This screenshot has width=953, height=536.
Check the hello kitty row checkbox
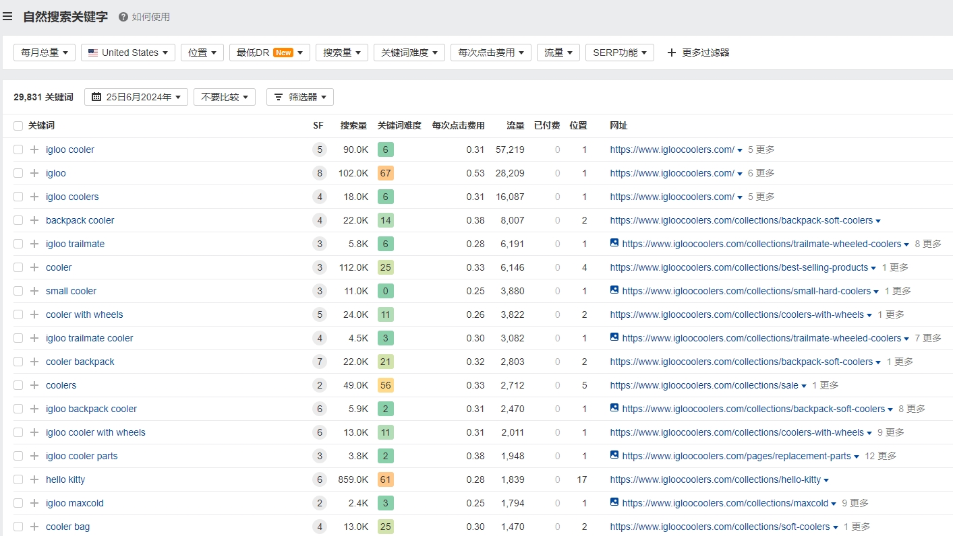pos(18,479)
